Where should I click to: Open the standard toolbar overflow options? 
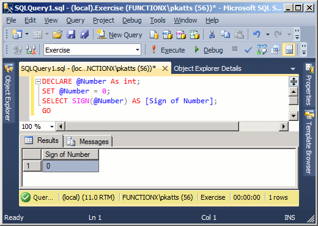click(297, 34)
